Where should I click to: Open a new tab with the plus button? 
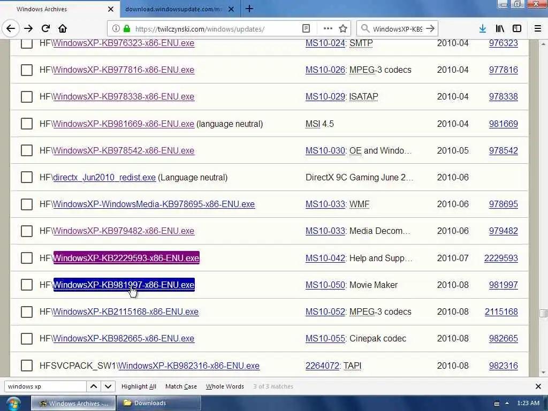[x=249, y=9]
